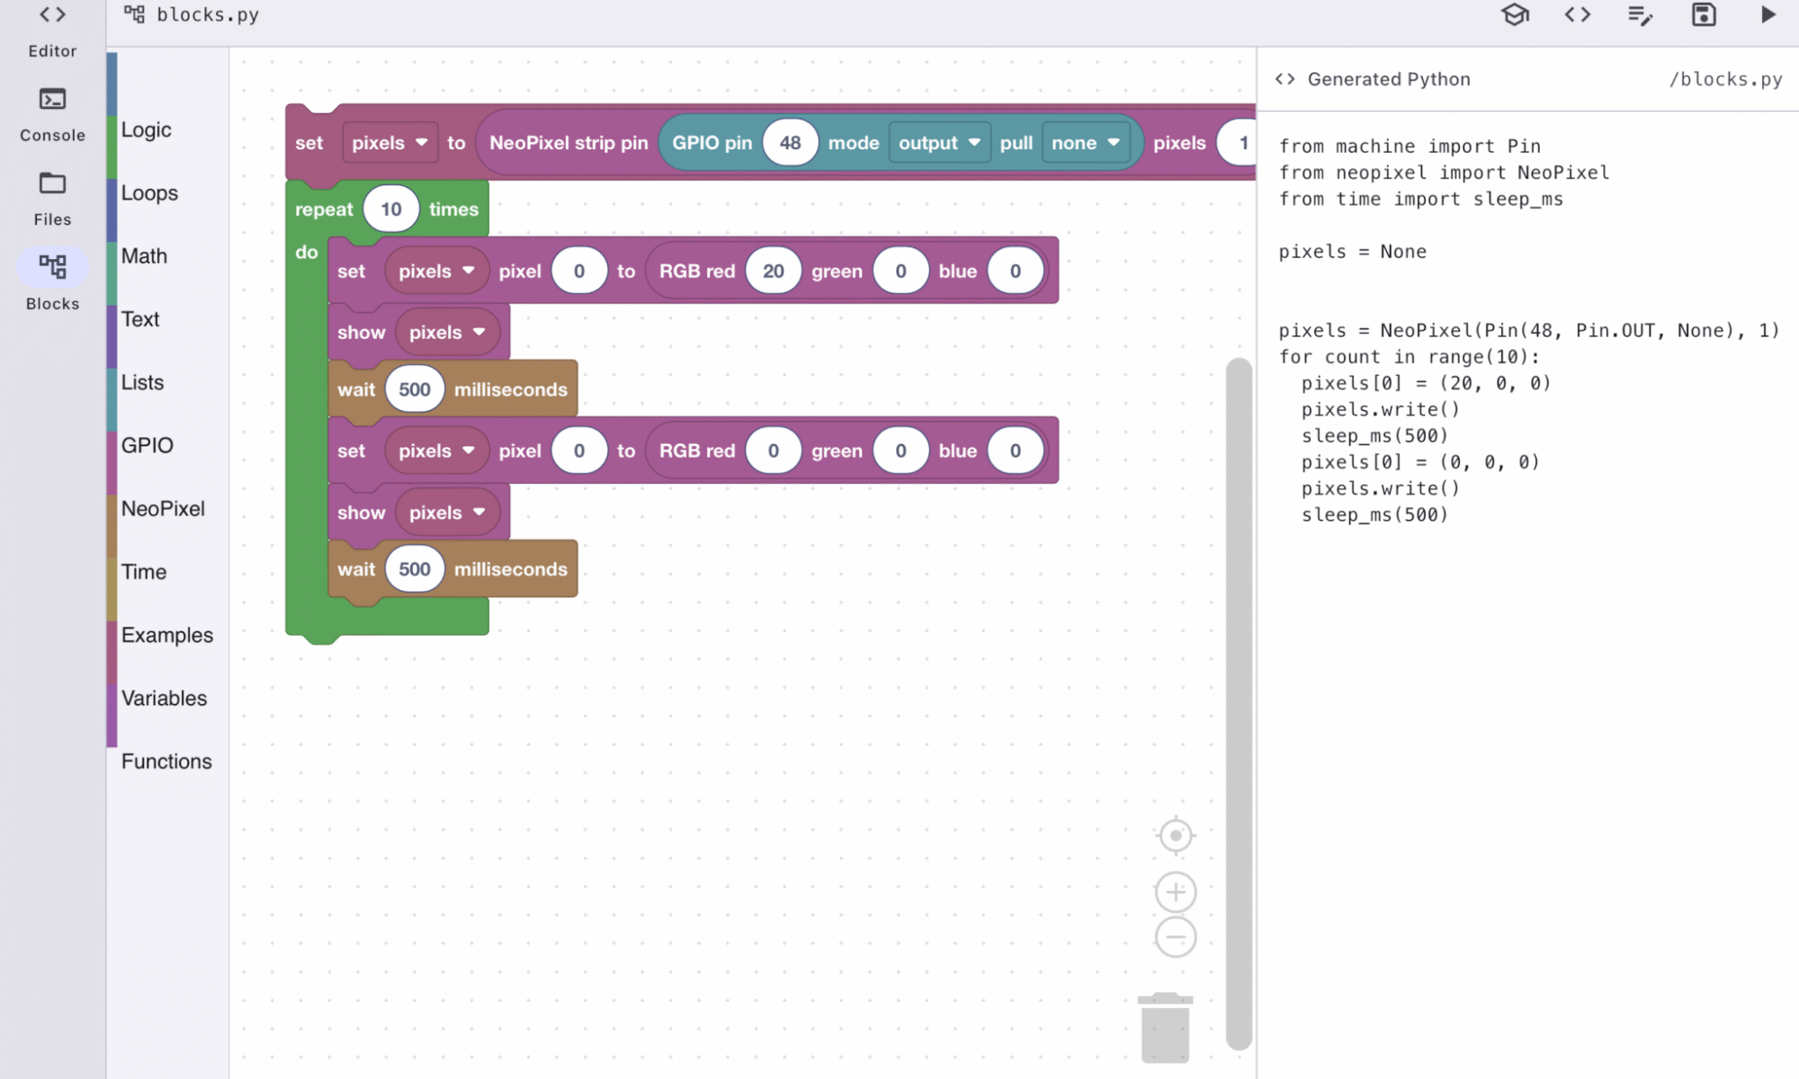The width and height of the screenshot is (1799, 1079).
Task: Edit the first wait 500 milliseconds value
Action: [x=415, y=389]
